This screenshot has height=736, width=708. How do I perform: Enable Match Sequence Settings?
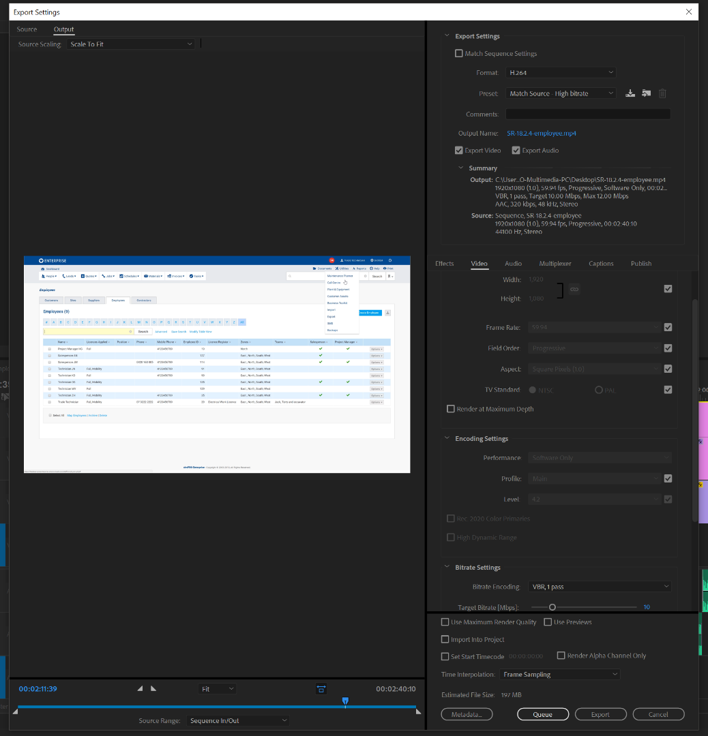click(459, 53)
